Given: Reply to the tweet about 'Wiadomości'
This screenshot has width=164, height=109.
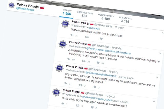Looking at the screenshot, I should point(69,59).
